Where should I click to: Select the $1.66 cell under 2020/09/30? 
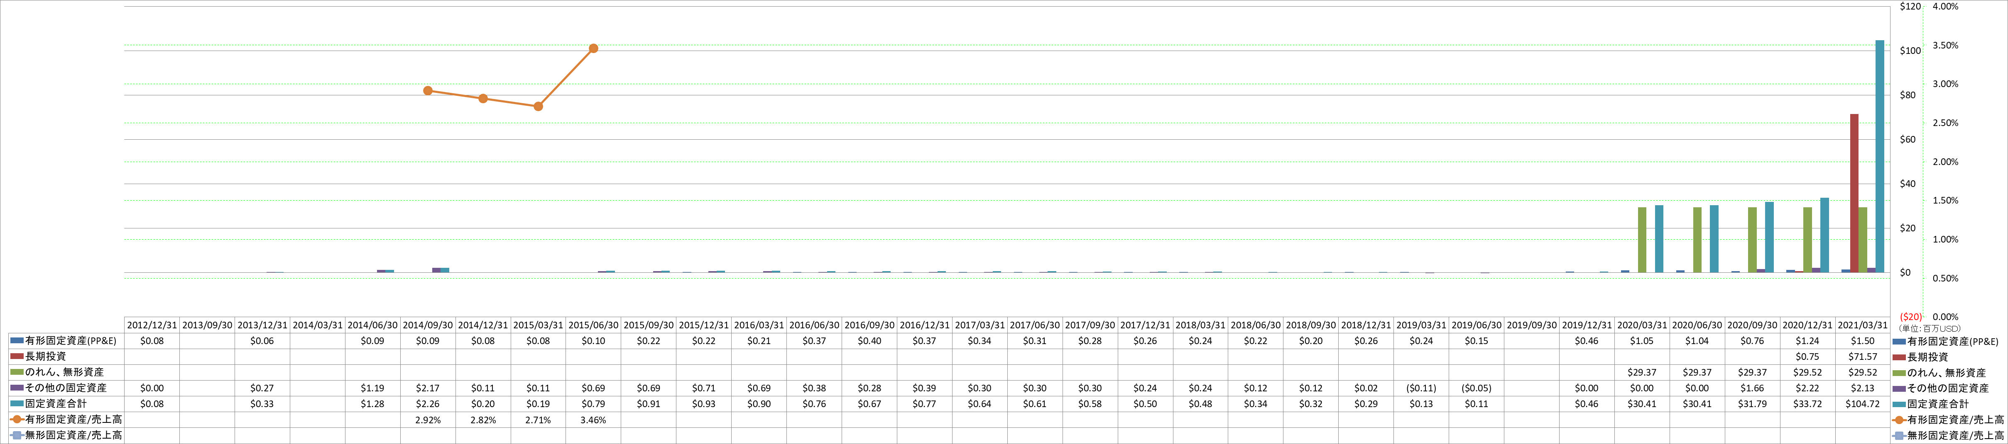coord(1752,388)
